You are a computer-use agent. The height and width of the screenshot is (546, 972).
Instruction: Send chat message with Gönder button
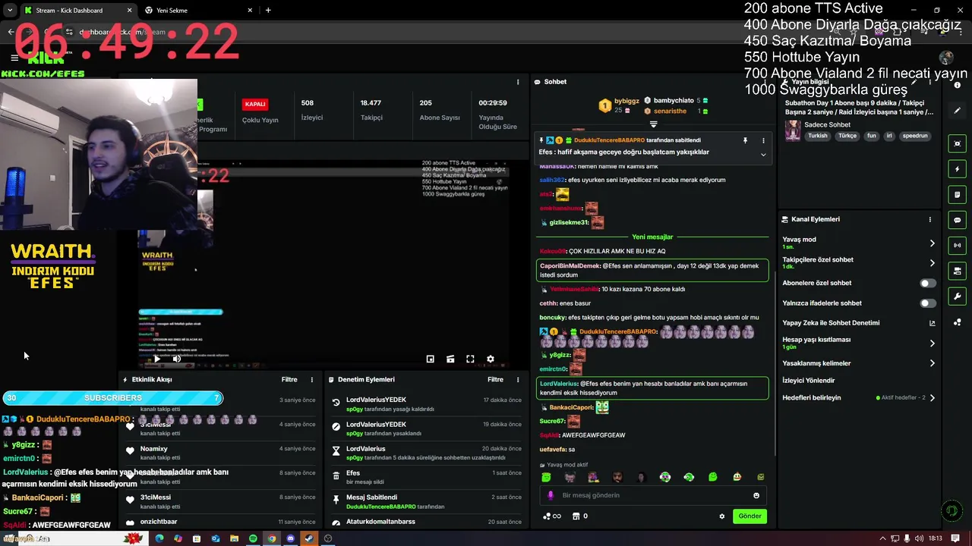click(750, 516)
